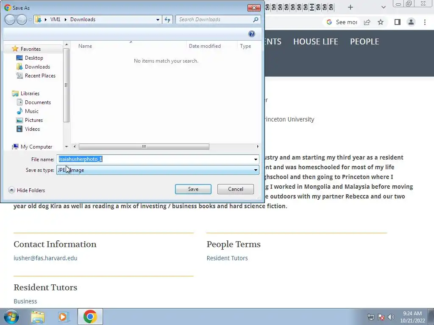Sort by Name column header
The width and height of the screenshot is (434, 325).
(85, 46)
